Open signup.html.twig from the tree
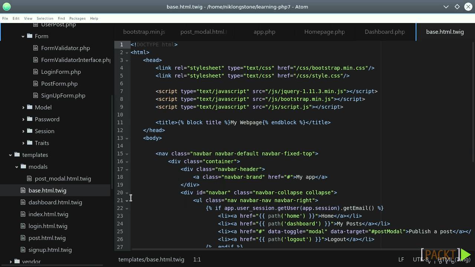Image resolution: width=475 pixels, height=267 pixels. [x=50, y=250]
